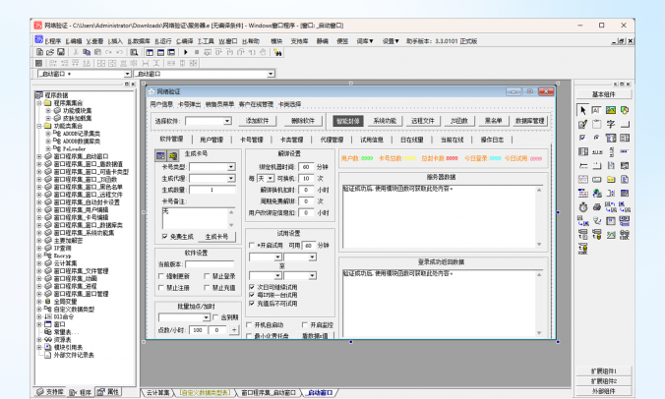
Task: Enable the 禁止注册 checkbox
Action: coord(161,288)
